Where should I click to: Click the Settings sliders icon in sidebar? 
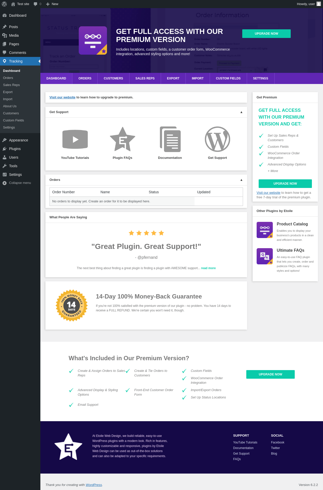click(x=5, y=175)
